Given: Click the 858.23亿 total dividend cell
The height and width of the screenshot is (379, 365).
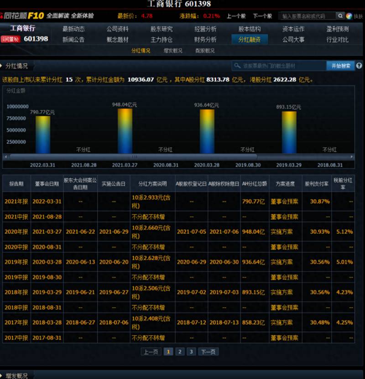Looking at the screenshot, I should pos(254,322).
